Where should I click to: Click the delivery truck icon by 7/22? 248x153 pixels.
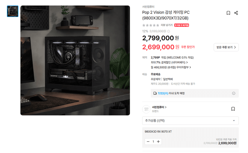(155, 93)
